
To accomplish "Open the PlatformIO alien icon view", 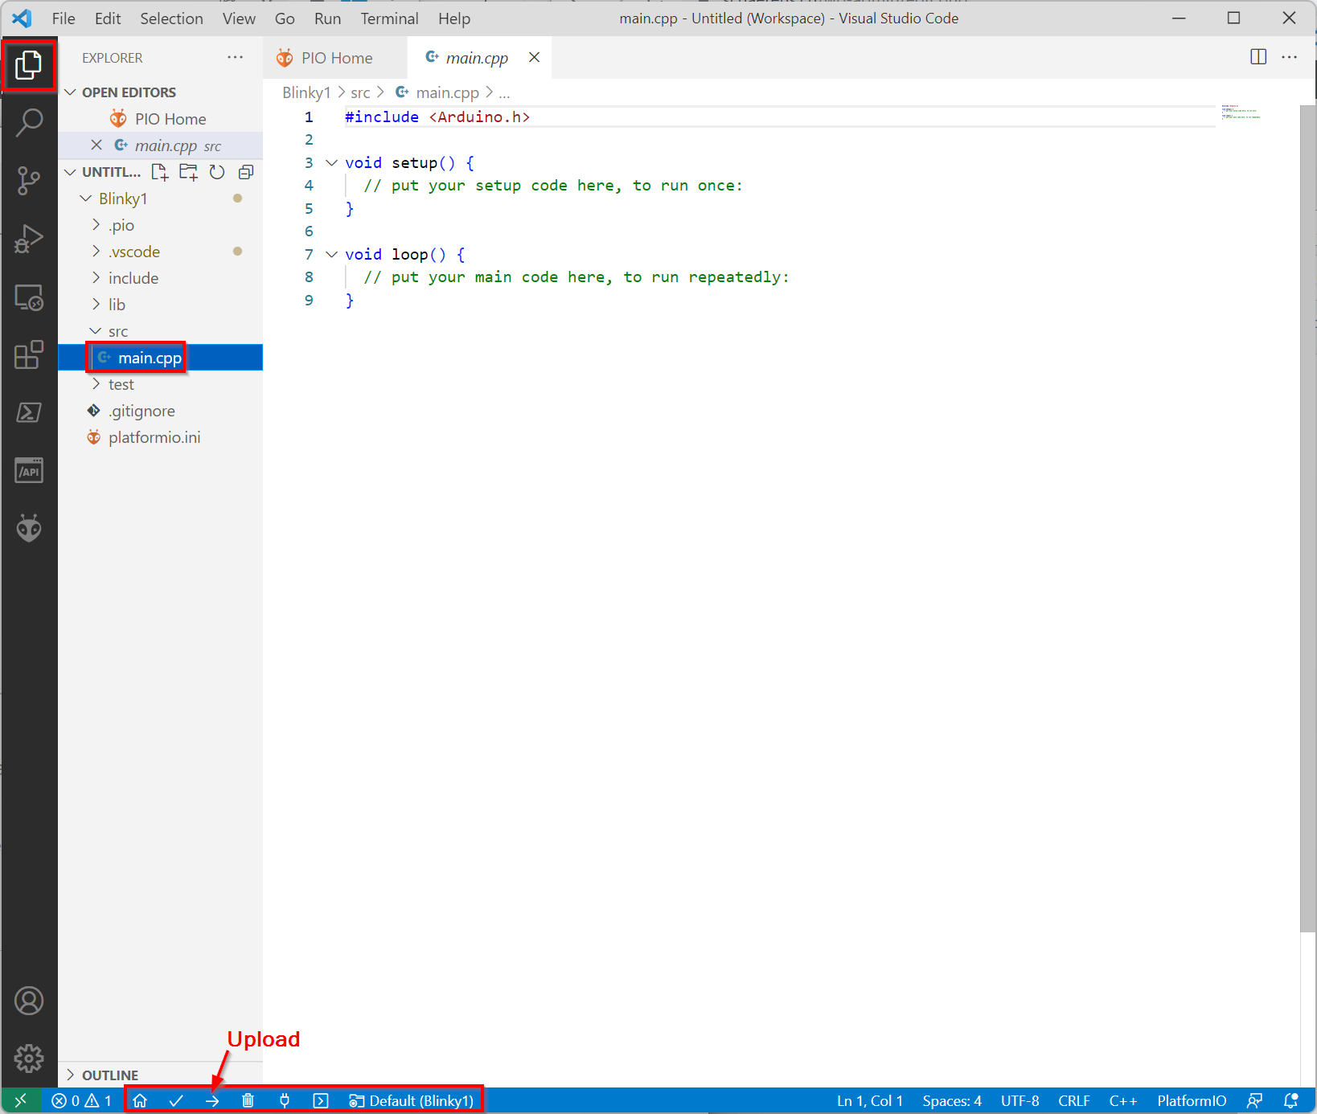I will [29, 528].
